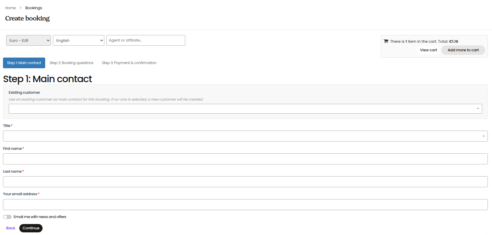Click the View cart button
Viewport: 492px width, 235px height.
click(x=428, y=50)
